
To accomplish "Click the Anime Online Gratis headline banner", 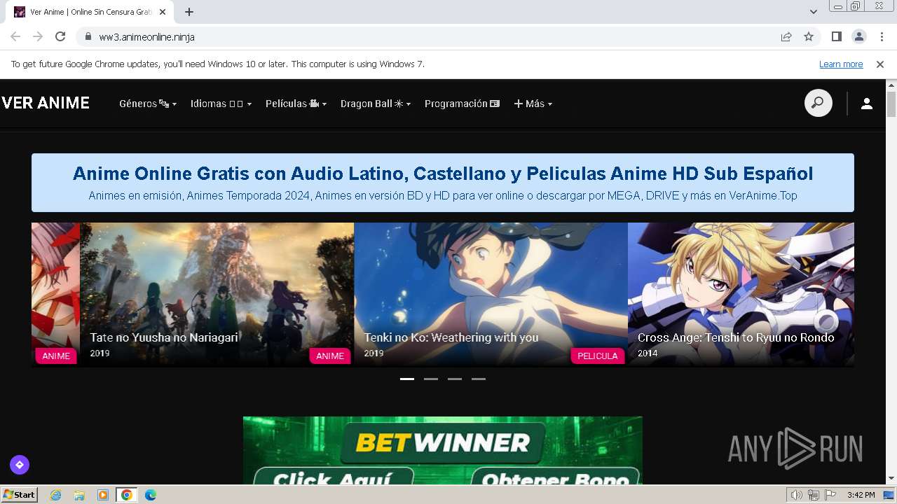I will (443, 183).
